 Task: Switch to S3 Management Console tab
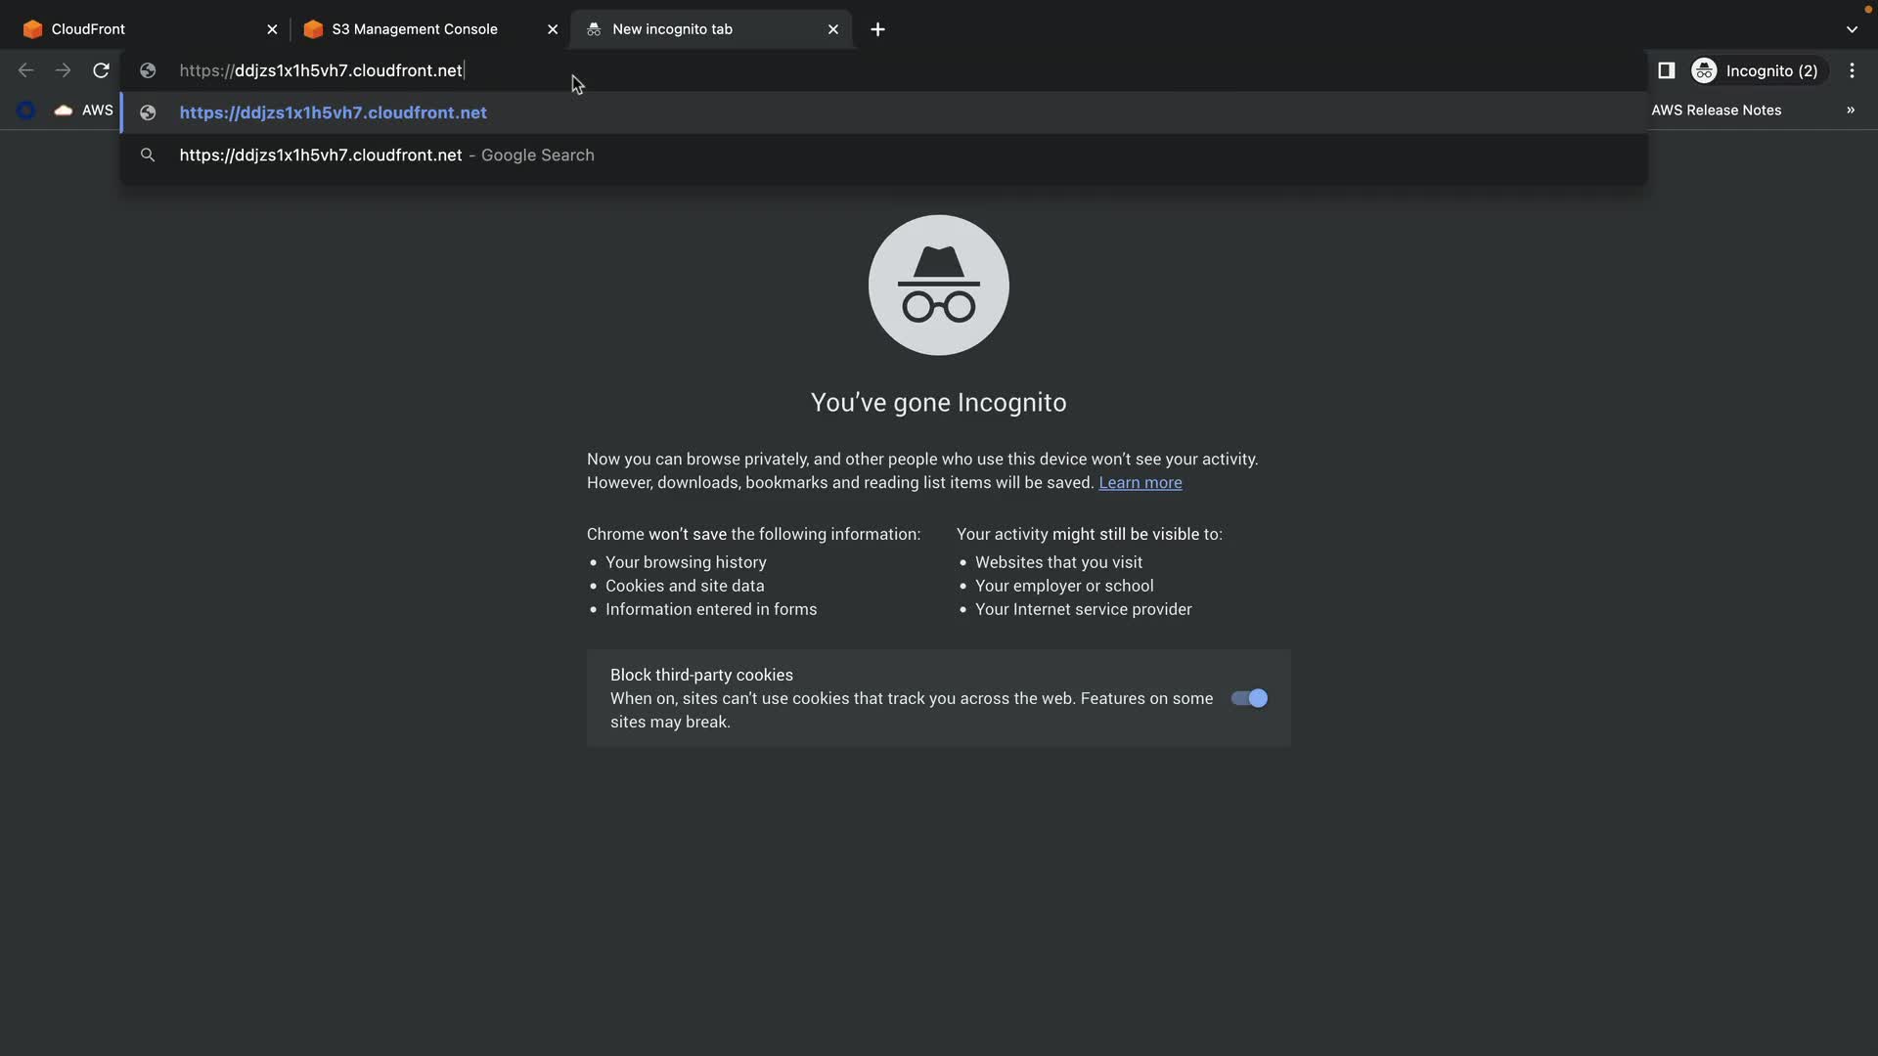(x=415, y=29)
